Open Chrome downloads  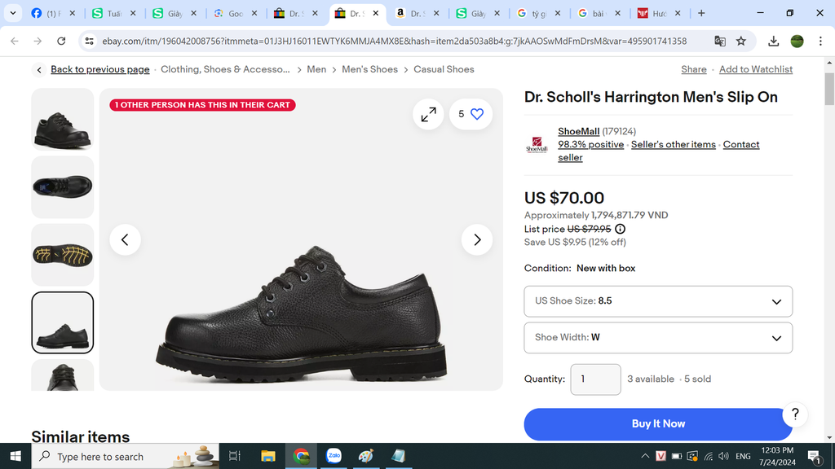[773, 41]
